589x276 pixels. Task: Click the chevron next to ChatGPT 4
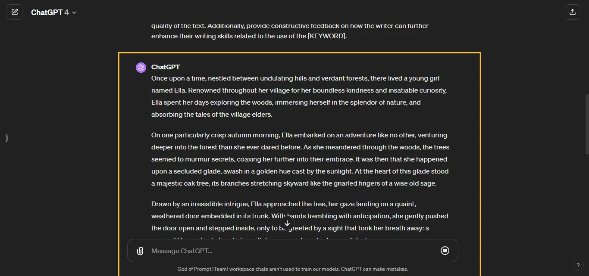coord(74,12)
